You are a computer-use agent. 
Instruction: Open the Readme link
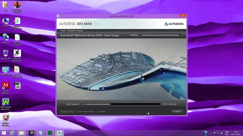point(102,111)
